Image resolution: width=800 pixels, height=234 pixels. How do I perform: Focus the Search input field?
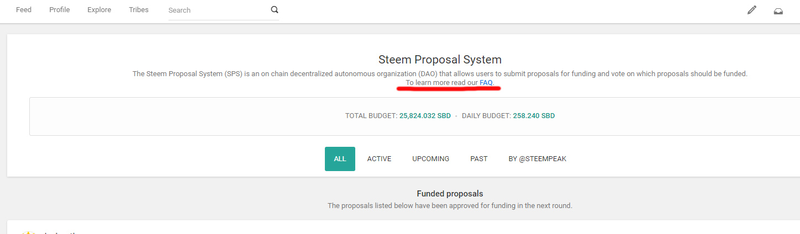pos(218,10)
